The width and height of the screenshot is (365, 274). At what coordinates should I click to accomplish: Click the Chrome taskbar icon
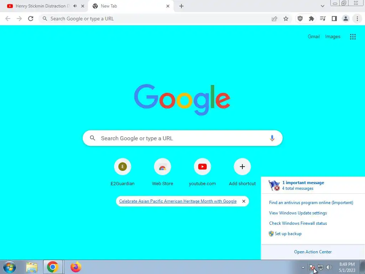(x=53, y=267)
